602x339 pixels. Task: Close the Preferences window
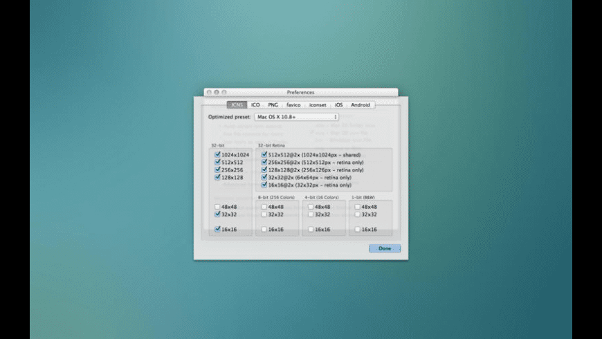click(x=209, y=92)
